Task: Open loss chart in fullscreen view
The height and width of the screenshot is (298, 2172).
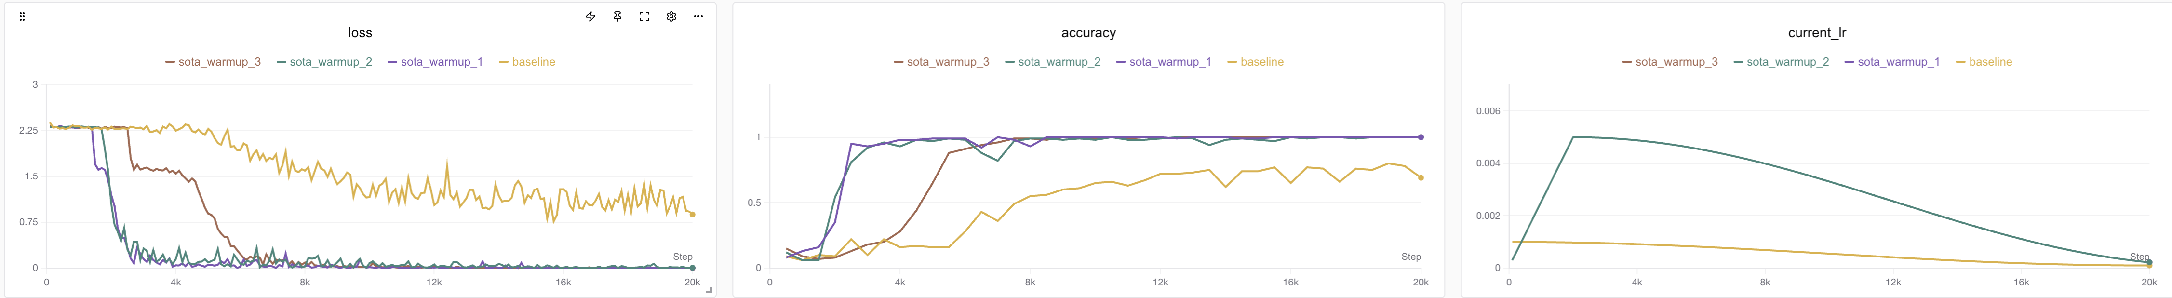Action: [644, 16]
